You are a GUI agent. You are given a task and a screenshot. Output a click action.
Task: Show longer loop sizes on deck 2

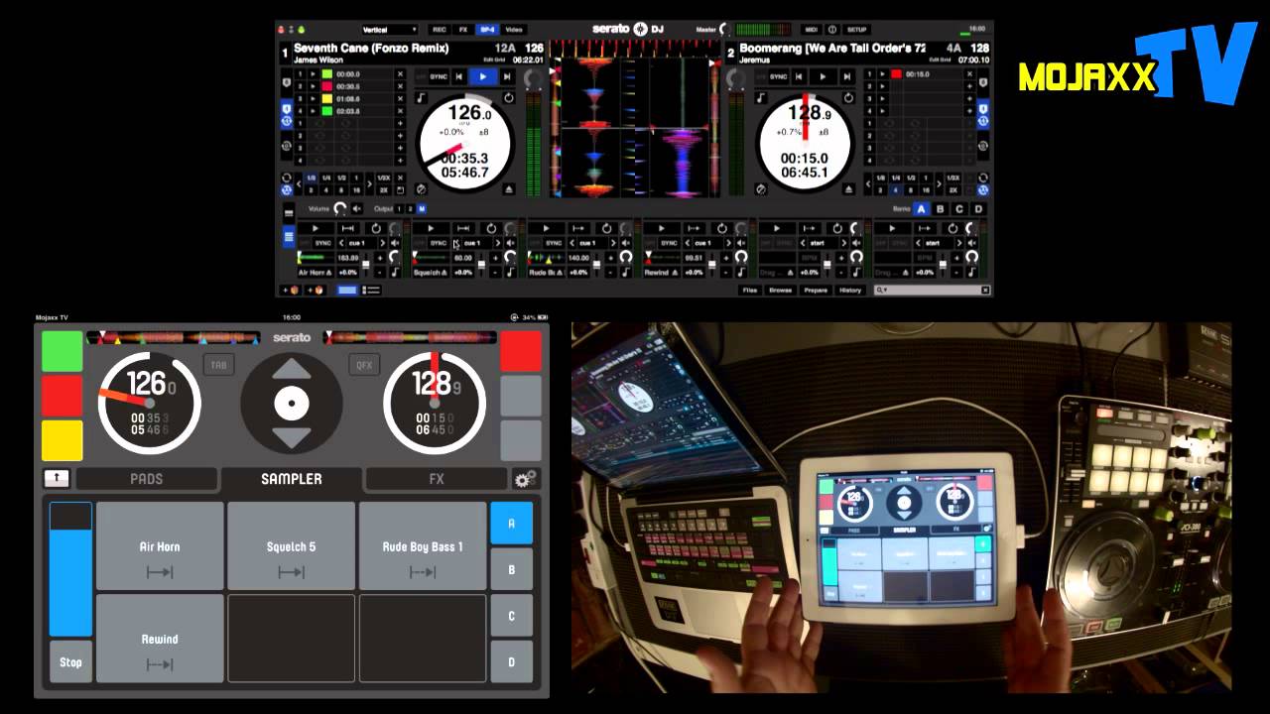(x=940, y=184)
